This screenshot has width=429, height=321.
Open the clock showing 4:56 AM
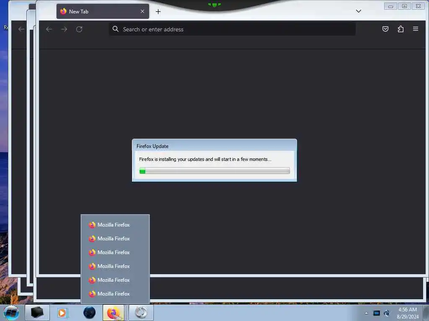[408, 313]
